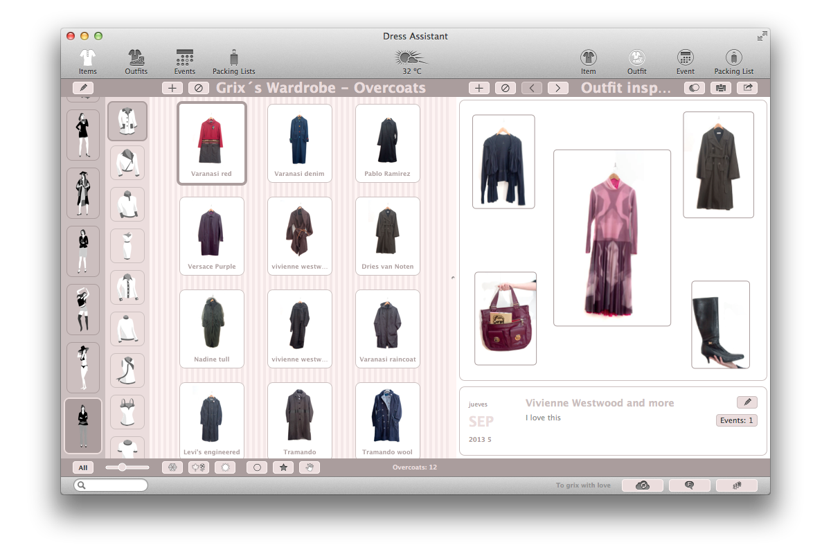Share the Vivienne Westwood outfit
The width and height of the screenshot is (831, 554).
click(747, 87)
